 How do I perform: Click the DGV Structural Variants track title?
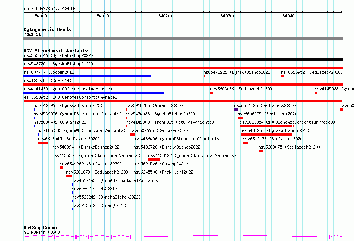pyautogui.click(x=56, y=51)
